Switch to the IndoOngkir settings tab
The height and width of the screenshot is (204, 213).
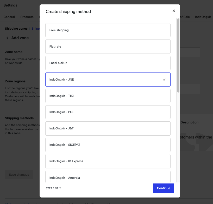tap(203, 17)
